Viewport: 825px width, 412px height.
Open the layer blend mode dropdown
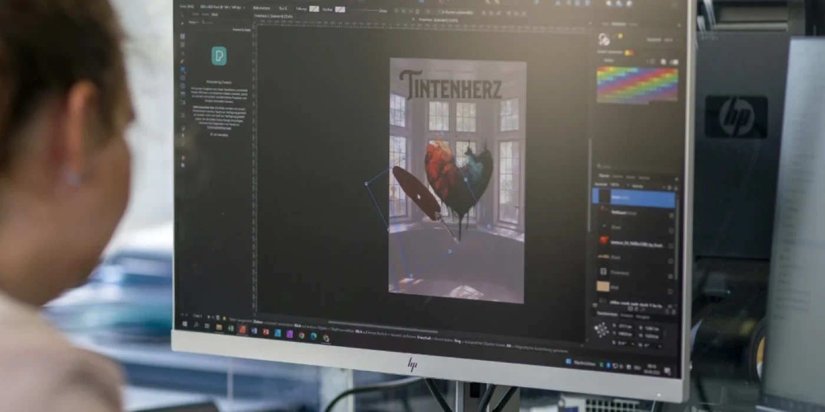600,185
